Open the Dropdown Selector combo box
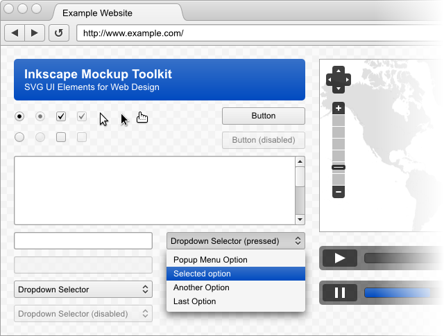444x336 pixels. coord(83,289)
